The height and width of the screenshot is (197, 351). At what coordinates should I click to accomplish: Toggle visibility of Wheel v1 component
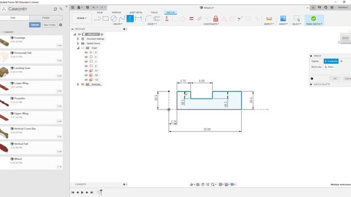coord(79,34)
